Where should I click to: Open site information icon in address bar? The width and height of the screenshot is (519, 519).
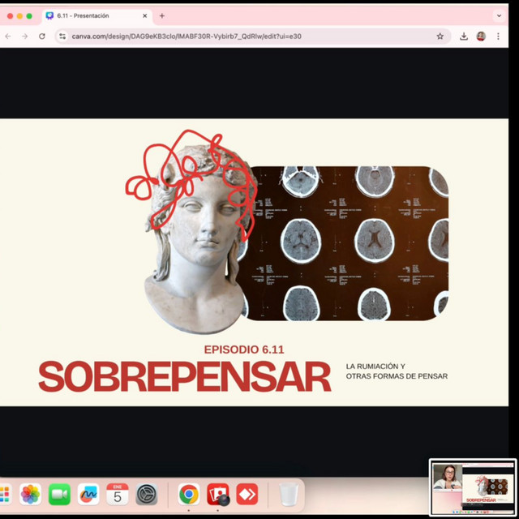62,36
